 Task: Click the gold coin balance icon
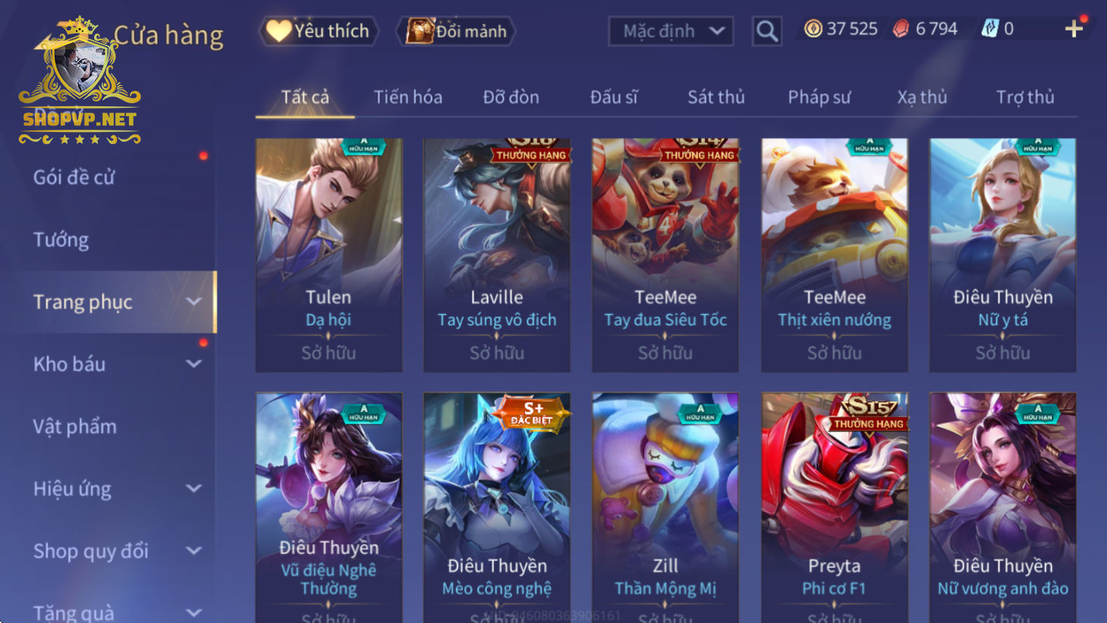[x=813, y=29]
